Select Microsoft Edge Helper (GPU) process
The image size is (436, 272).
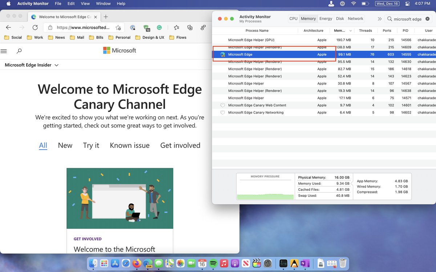pyautogui.click(x=324, y=40)
